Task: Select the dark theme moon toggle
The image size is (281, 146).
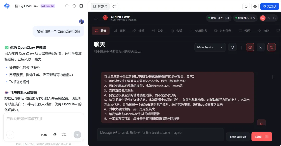Action: (x=274, y=18)
